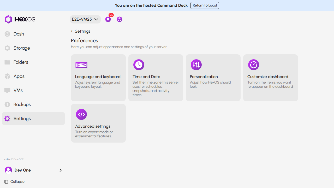334x188 pixels.
Task: Navigate to the Apps section
Action: click(x=33, y=76)
